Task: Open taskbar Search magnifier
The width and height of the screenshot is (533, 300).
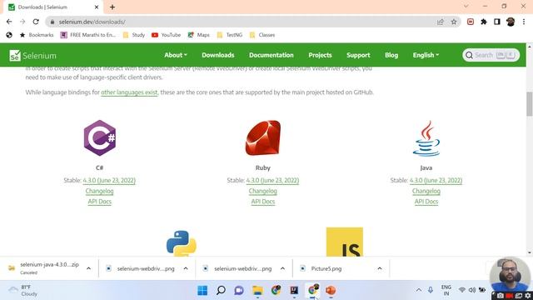Action: (x=221, y=291)
